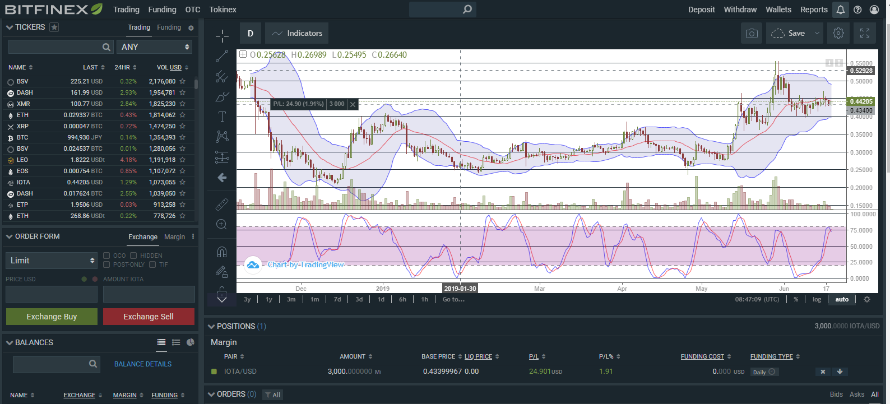Collapse the ORDERS section

(211, 394)
